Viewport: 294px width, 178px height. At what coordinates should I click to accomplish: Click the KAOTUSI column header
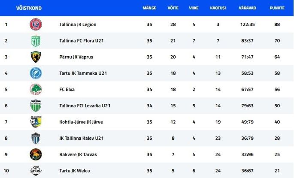[218, 8]
